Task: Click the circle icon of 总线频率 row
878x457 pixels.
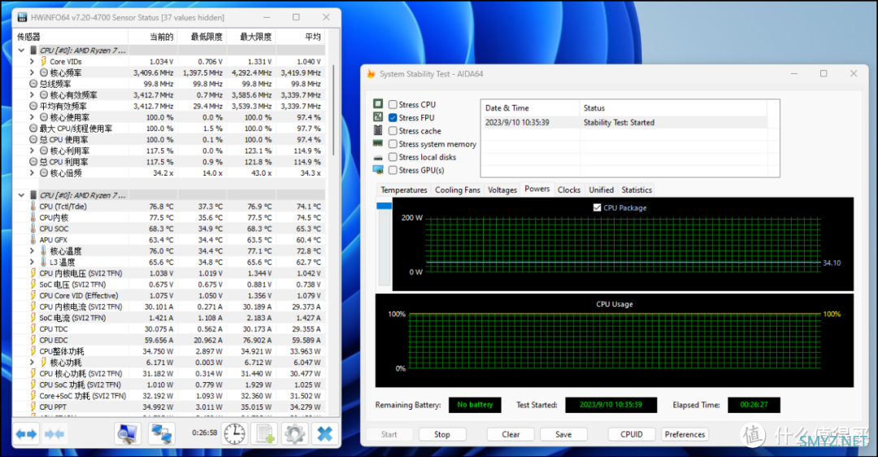Action: pyautogui.click(x=33, y=84)
